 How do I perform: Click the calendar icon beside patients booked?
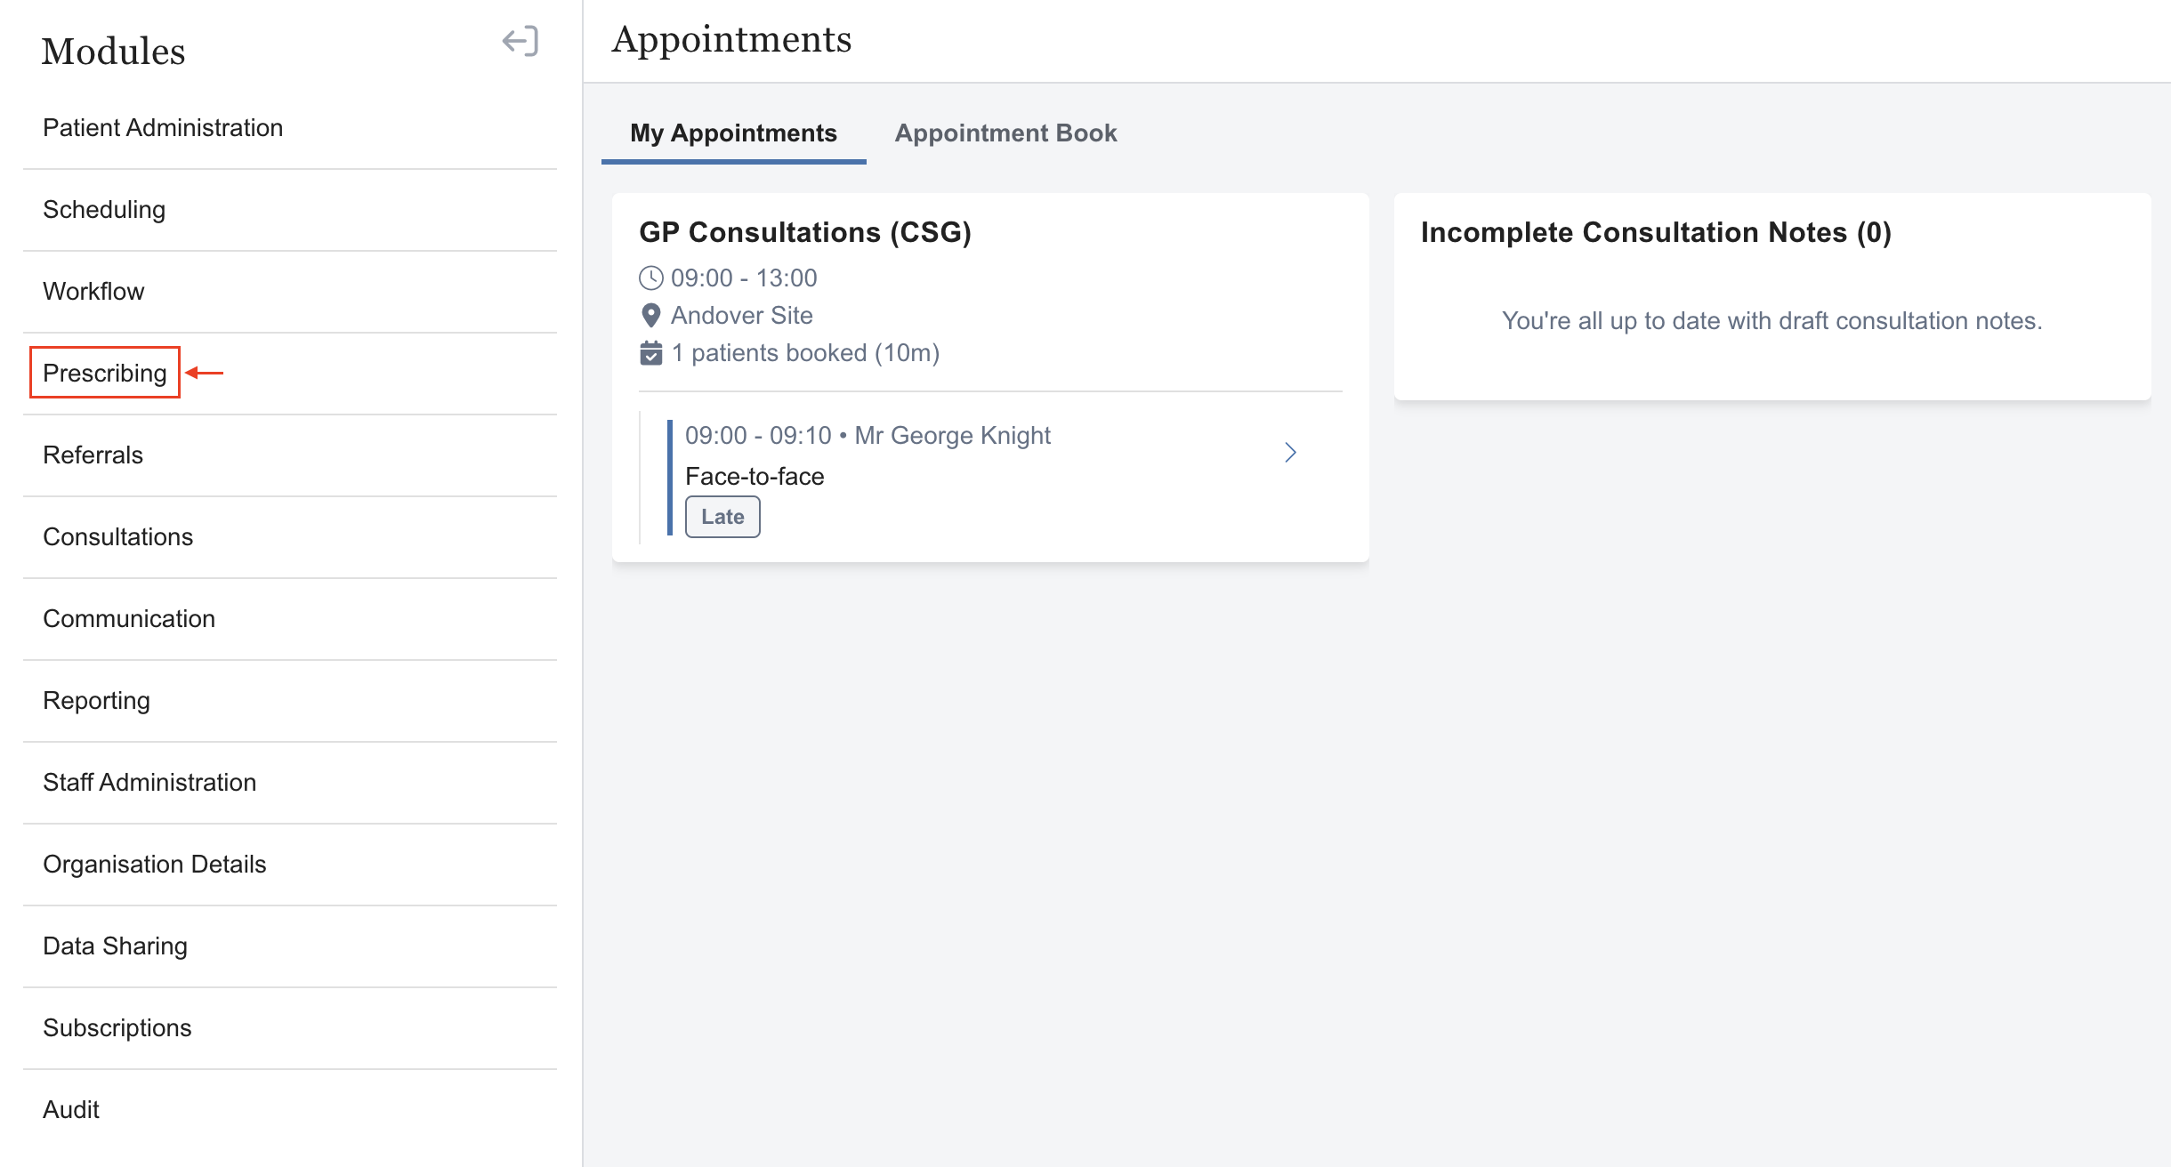click(x=650, y=353)
